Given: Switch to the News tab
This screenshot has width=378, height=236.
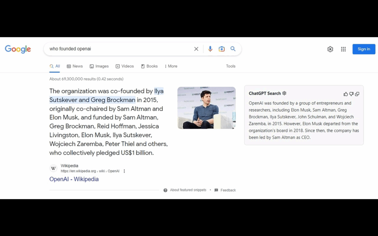Looking at the screenshot, I should [75, 66].
